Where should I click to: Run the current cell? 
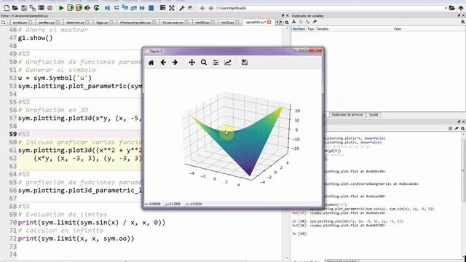[x=70, y=8]
